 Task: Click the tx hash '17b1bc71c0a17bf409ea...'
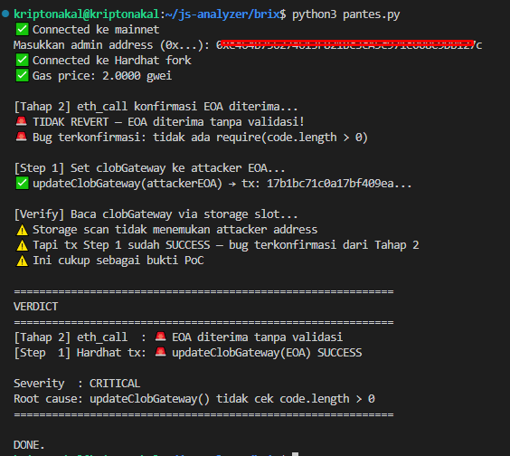coord(339,184)
